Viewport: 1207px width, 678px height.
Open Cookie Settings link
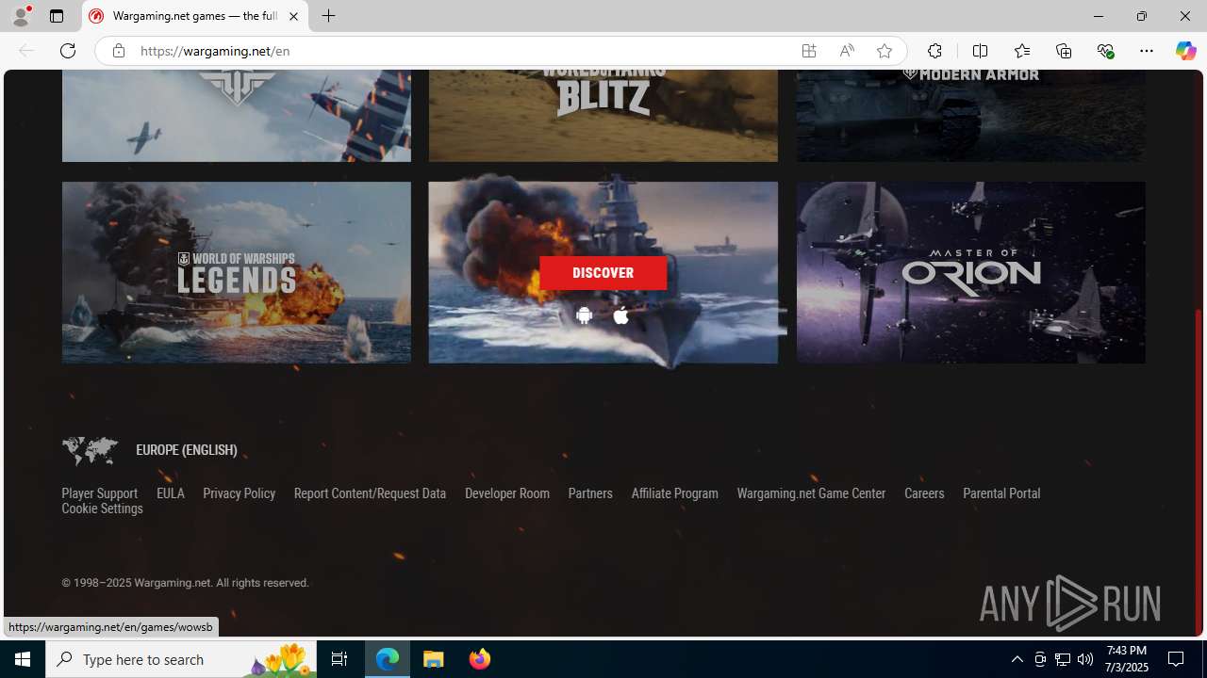tap(102, 508)
